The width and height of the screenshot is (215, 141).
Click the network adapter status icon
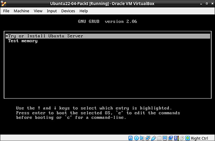pyautogui.click(x=148, y=138)
